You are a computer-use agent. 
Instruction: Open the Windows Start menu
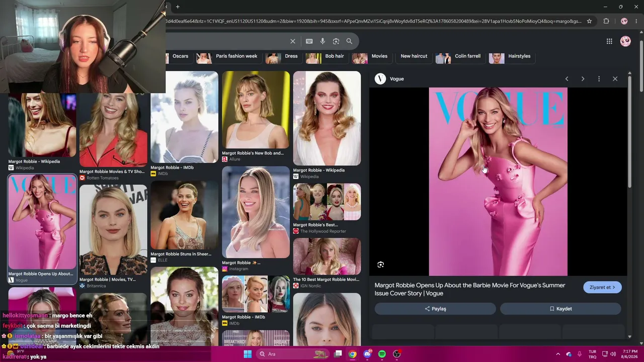point(248,354)
